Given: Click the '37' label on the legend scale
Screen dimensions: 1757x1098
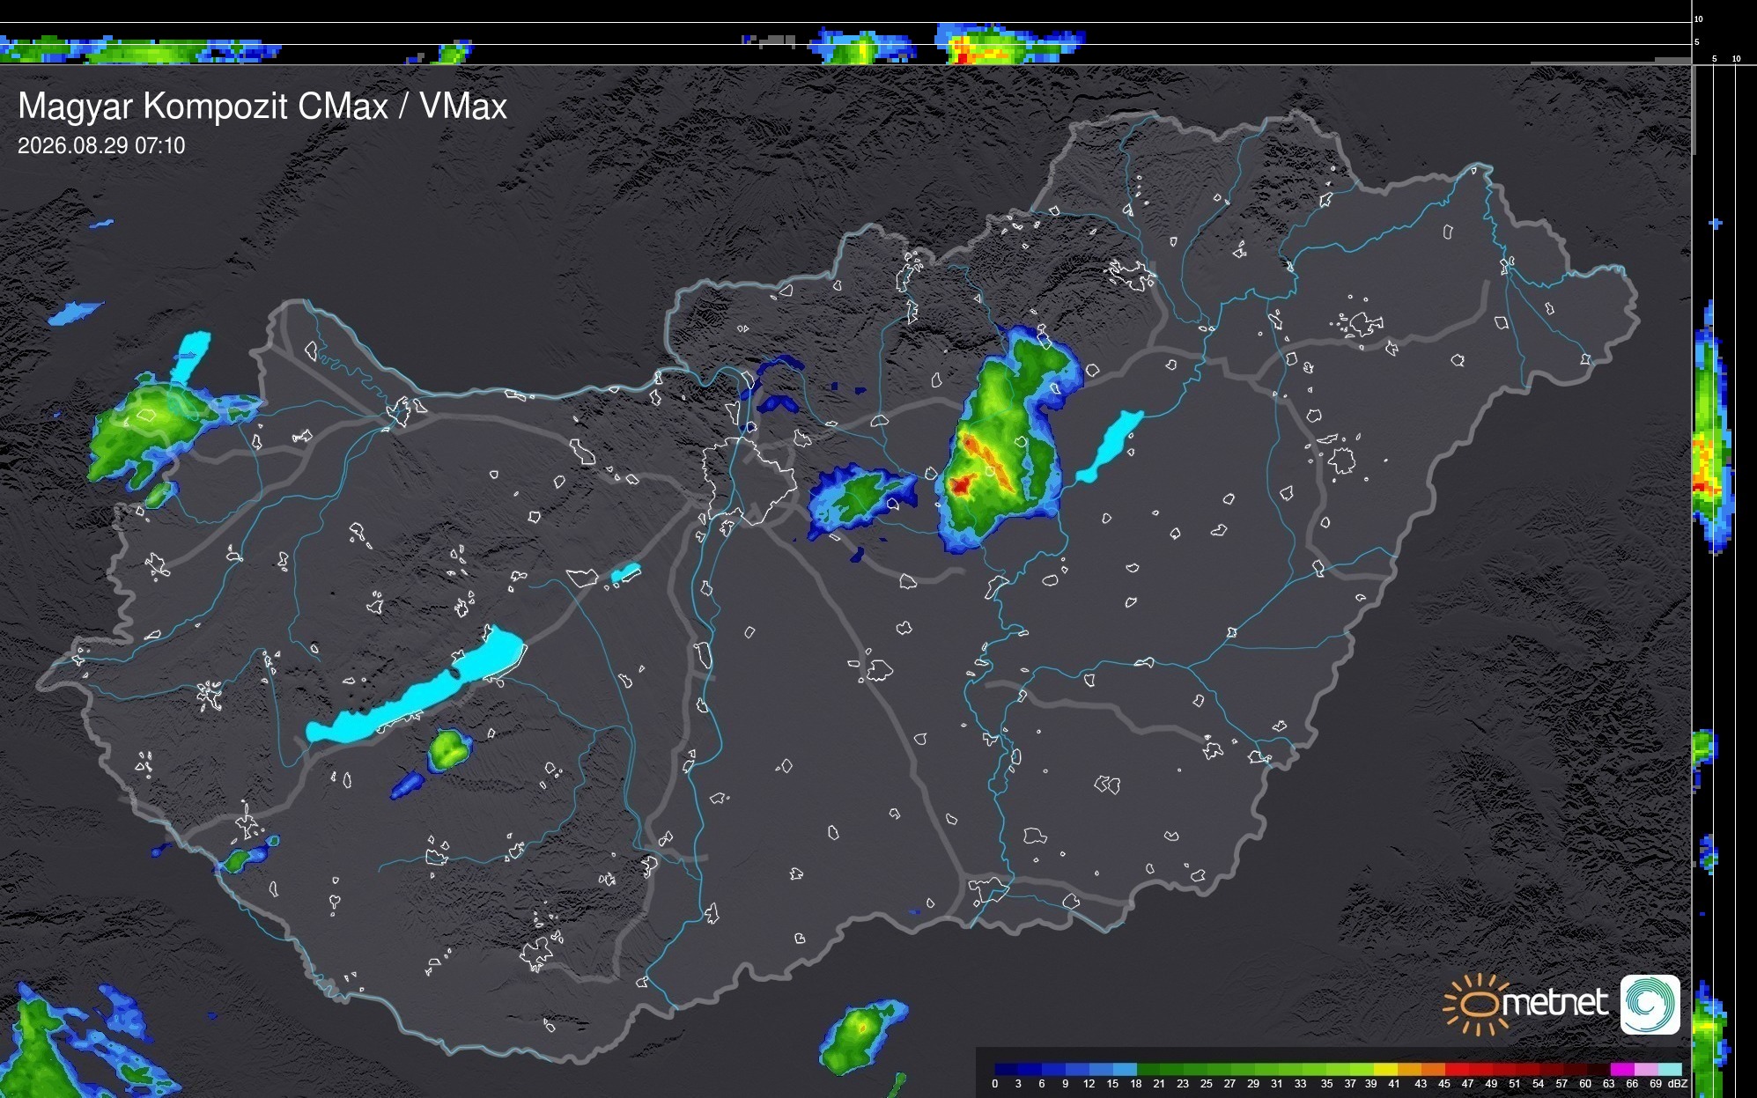Looking at the screenshot, I should (1350, 1084).
